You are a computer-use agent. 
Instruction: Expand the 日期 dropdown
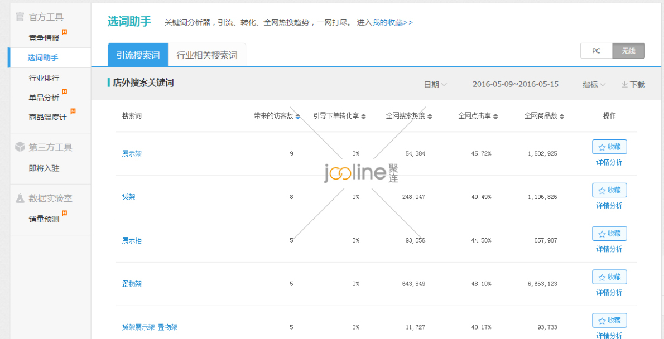[435, 85]
